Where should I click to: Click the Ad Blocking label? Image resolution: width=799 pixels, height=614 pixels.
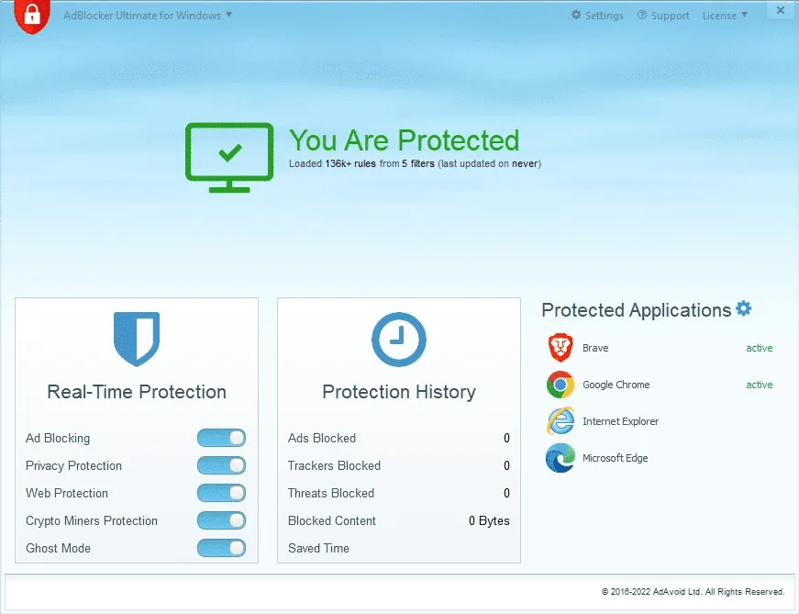(x=58, y=438)
